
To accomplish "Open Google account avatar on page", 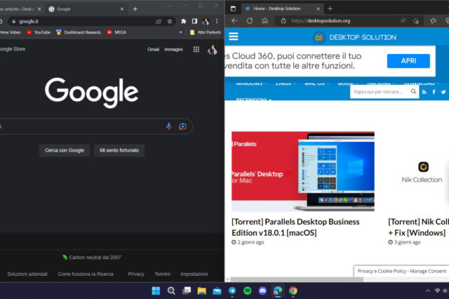I will tap(213, 50).
